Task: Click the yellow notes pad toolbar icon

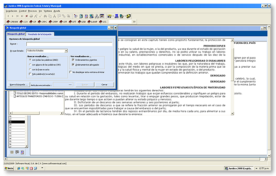Action: (x=129, y=16)
